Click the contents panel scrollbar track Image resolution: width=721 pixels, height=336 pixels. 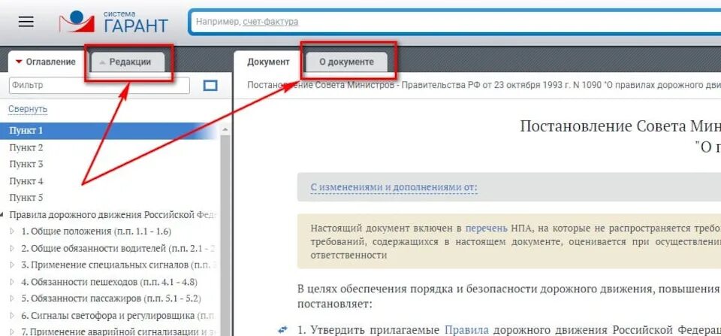coord(225,235)
